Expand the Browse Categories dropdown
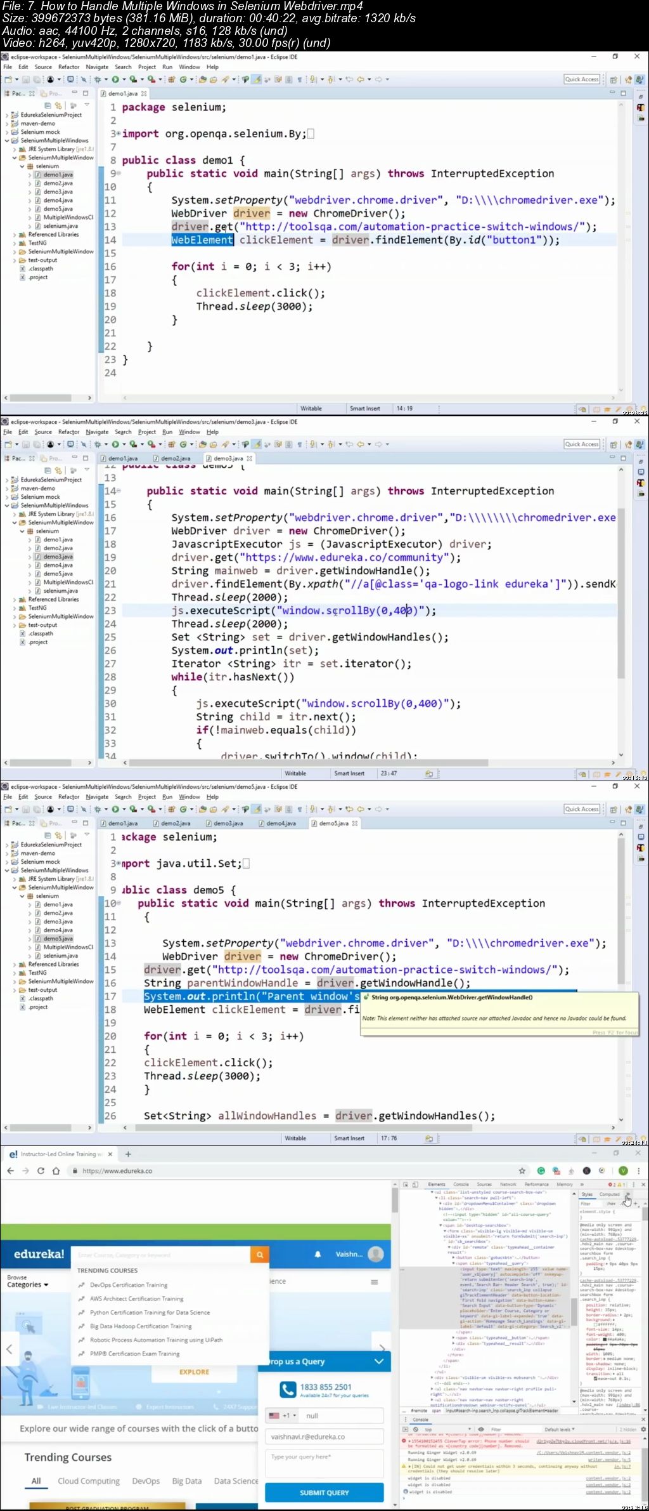 point(27,1284)
